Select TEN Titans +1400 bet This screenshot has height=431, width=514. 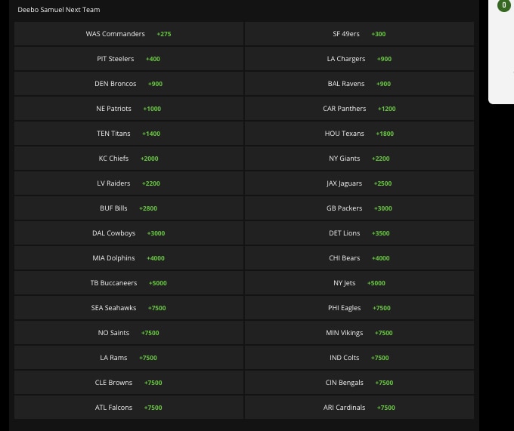click(x=128, y=134)
